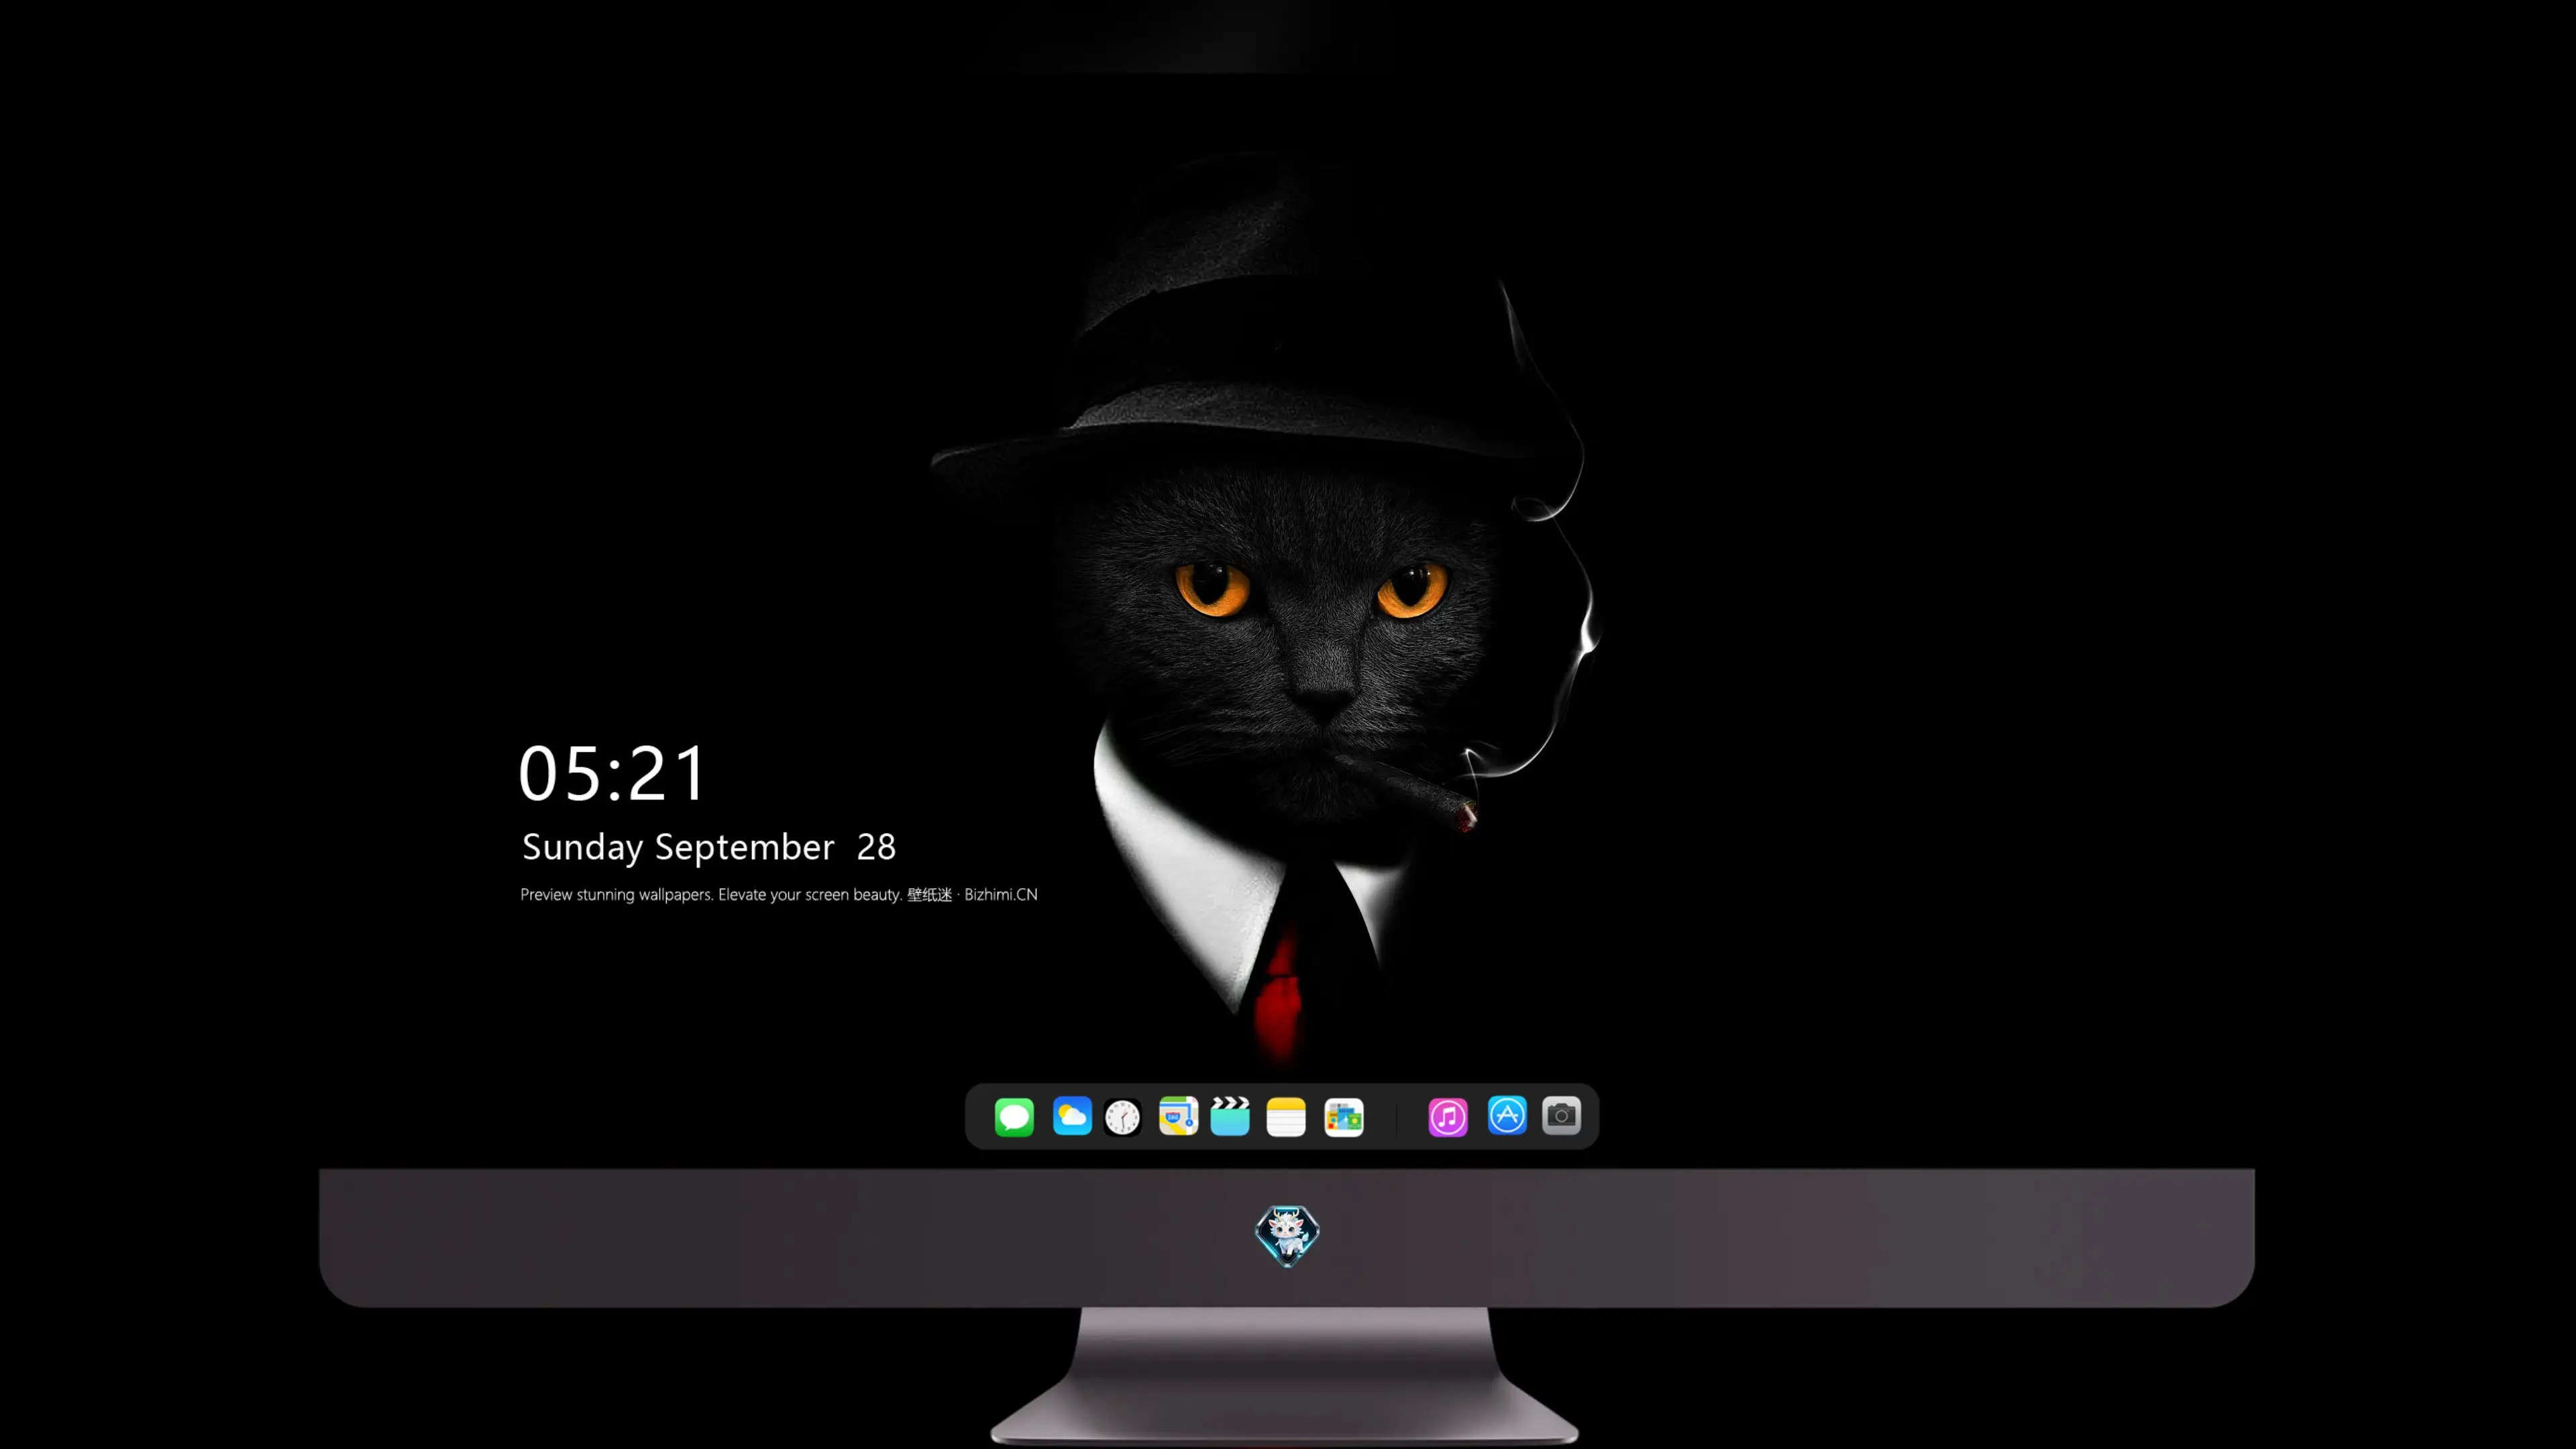Open the Clock app icon
This screenshot has width=2576, height=1449.
click(1123, 1117)
